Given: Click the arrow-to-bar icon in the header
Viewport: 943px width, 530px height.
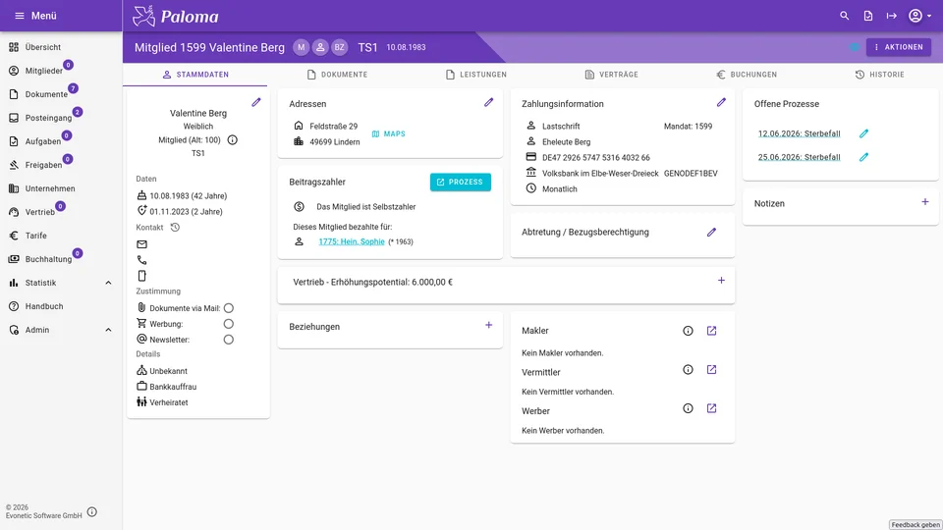Looking at the screenshot, I should [x=891, y=16].
